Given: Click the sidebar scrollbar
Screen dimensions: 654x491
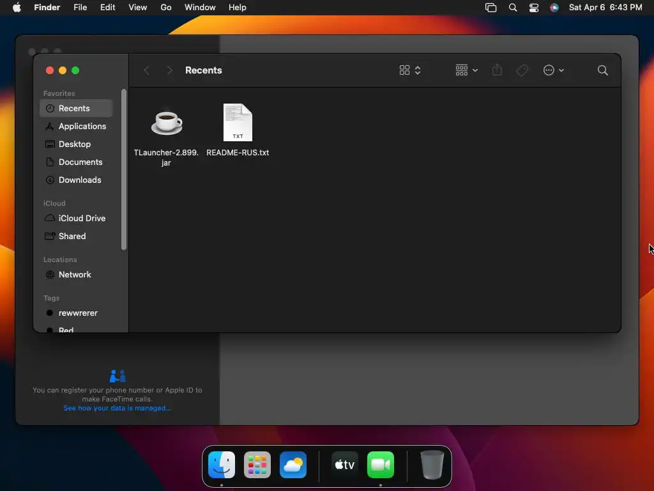Looking at the screenshot, I should 123,169.
